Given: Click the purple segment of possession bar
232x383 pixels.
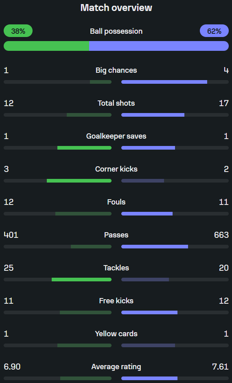Looking at the screenshot, I should click(x=159, y=46).
